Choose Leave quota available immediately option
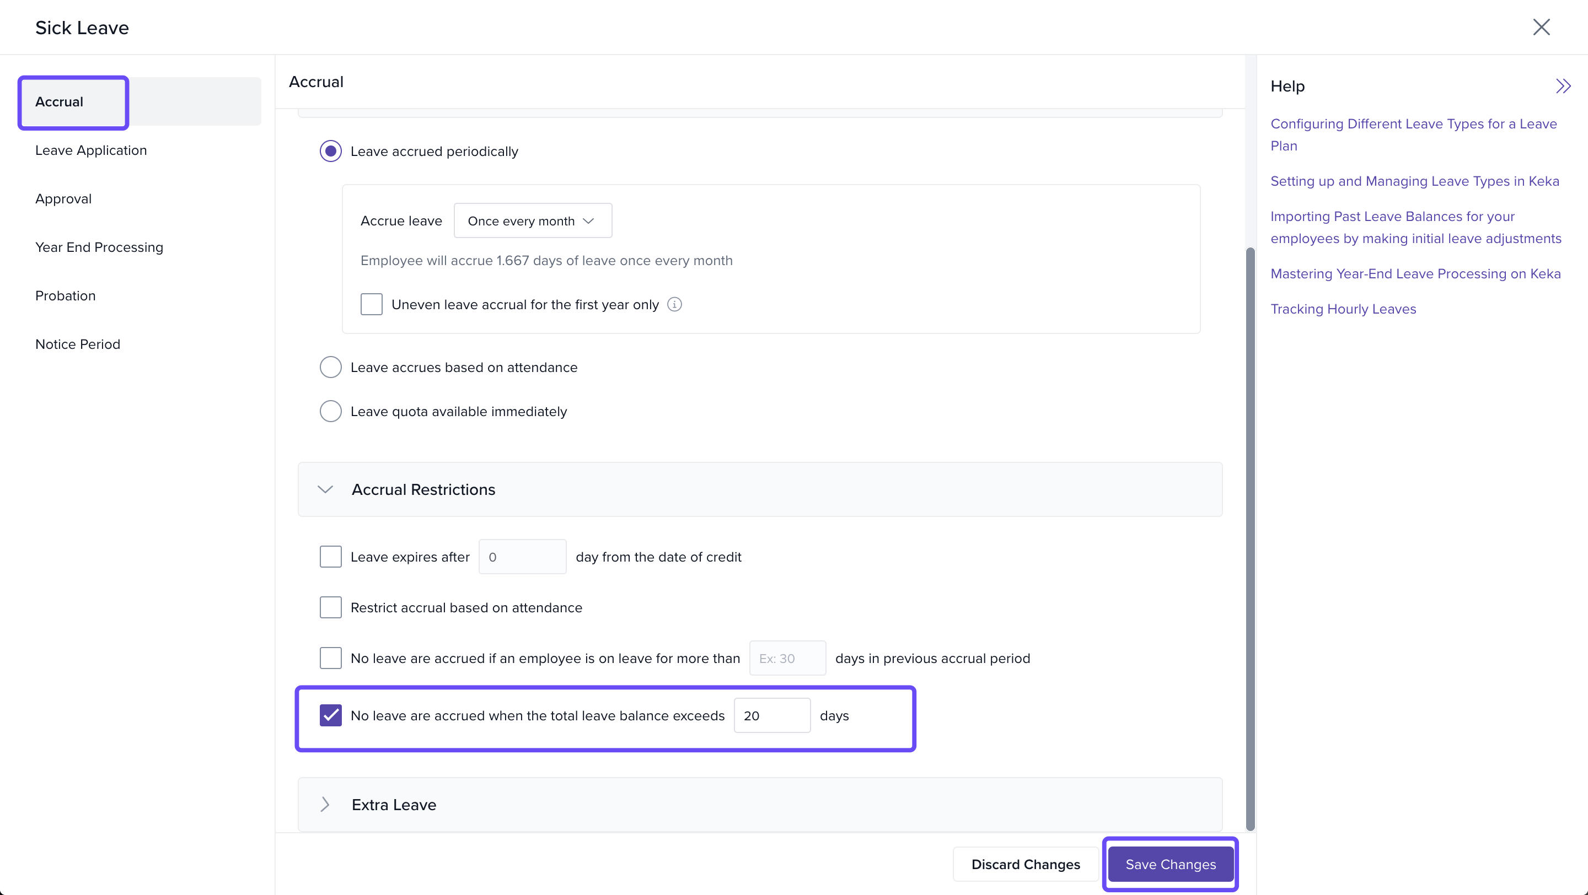Screen dimensions: 1588x895 [330, 412]
